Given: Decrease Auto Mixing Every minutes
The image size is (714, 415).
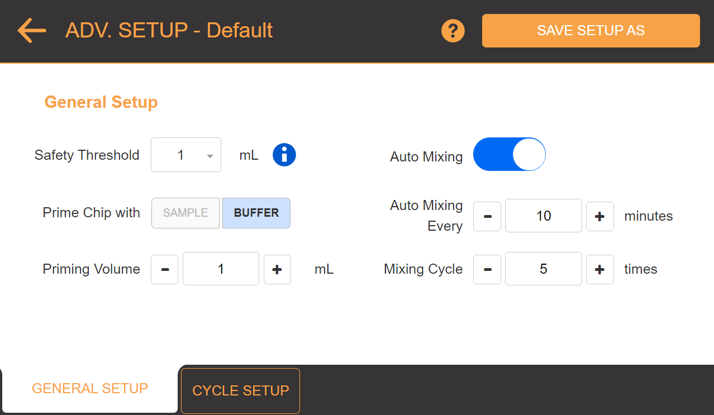Looking at the screenshot, I should (487, 216).
